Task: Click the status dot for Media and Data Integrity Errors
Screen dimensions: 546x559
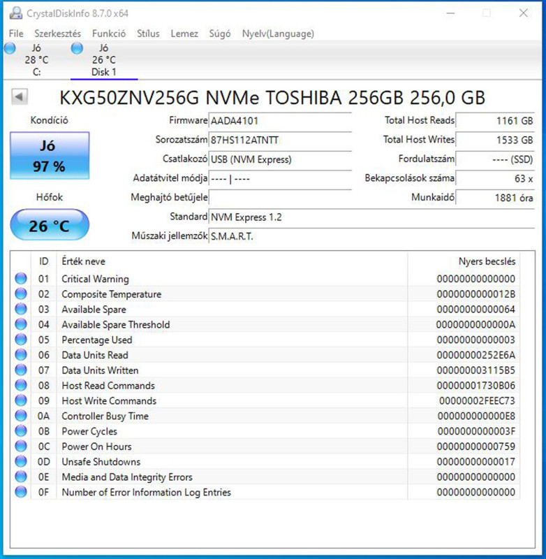Action: 21,477
